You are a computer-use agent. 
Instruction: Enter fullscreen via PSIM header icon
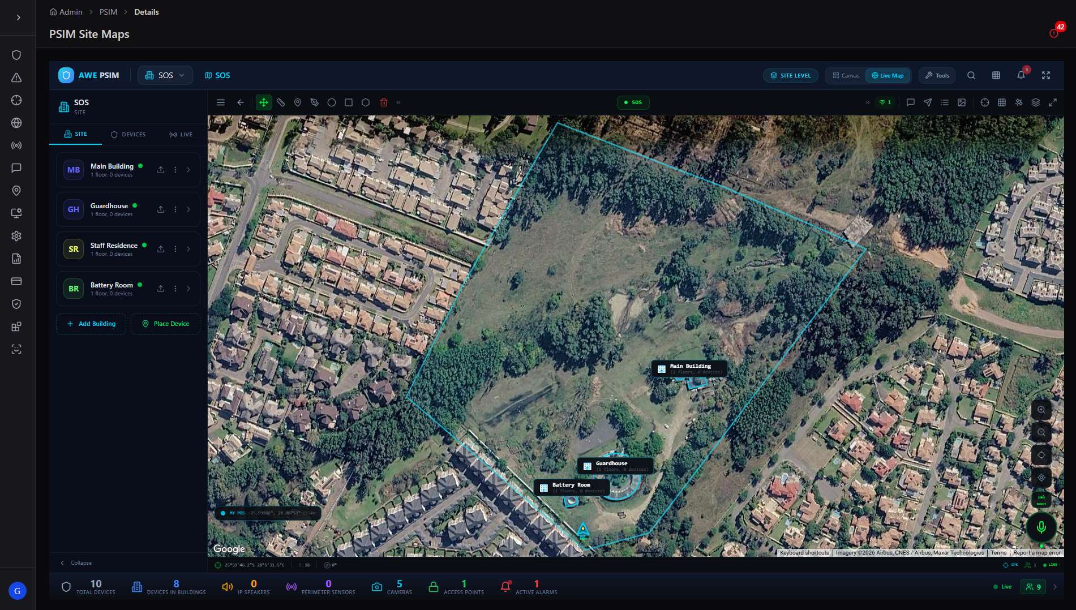(x=1046, y=75)
